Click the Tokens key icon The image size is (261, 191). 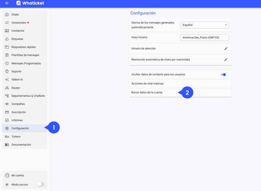(x=7, y=136)
